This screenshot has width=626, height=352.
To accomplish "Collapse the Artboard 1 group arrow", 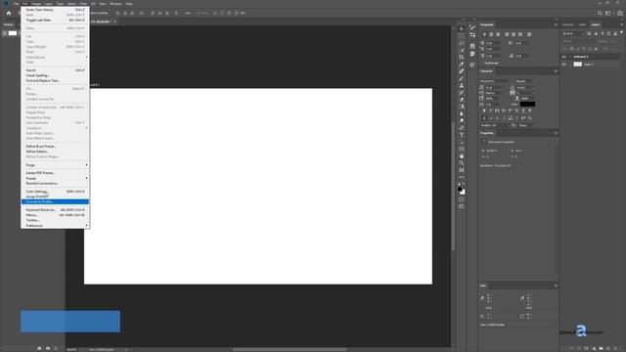I will click(569, 57).
